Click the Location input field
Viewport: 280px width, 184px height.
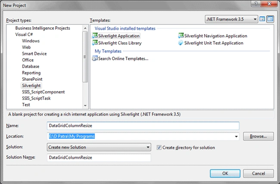point(143,136)
